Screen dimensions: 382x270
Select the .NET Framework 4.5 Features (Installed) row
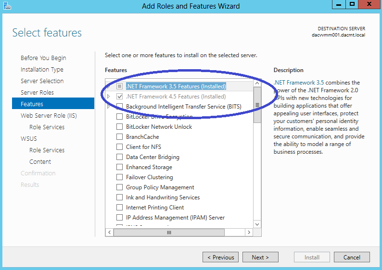176,97
